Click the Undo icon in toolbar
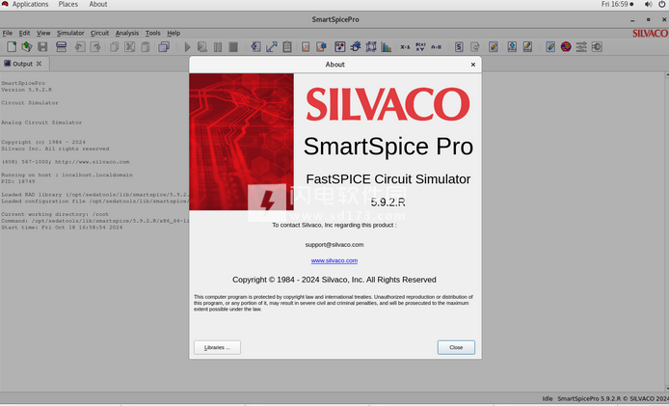Viewport: 669px width, 406px height. pyautogui.click(x=80, y=47)
